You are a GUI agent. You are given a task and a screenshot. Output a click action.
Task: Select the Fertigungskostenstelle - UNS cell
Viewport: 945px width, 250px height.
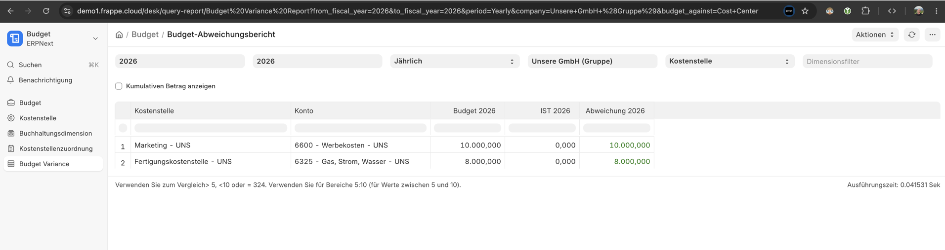(x=211, y=161)
